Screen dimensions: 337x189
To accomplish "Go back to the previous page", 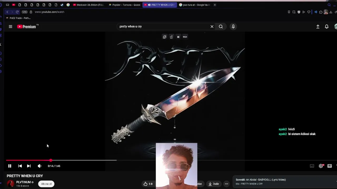I will tap(7, 12).
